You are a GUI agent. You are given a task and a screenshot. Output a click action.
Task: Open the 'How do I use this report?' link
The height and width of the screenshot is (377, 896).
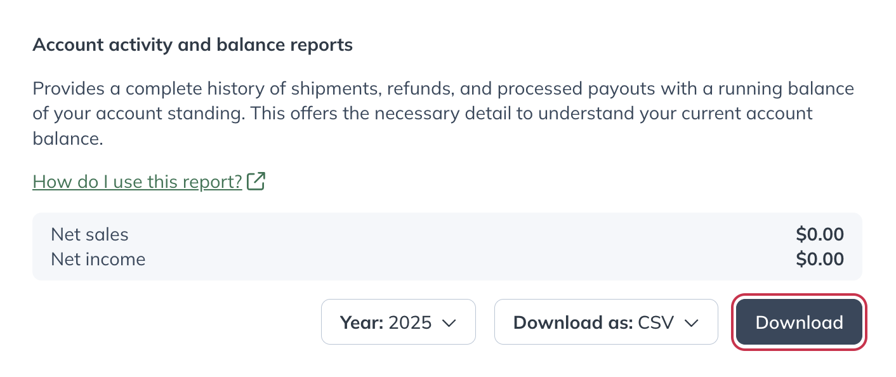[137, 181]
